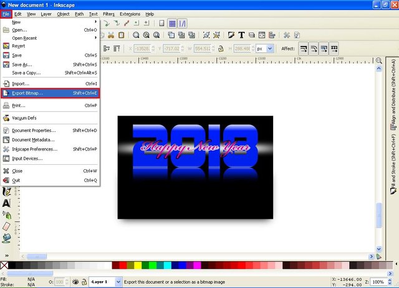Click the vertical scrollbar down arrow
The width and height of the screenshot is (399, 288).
pos(379,249)
